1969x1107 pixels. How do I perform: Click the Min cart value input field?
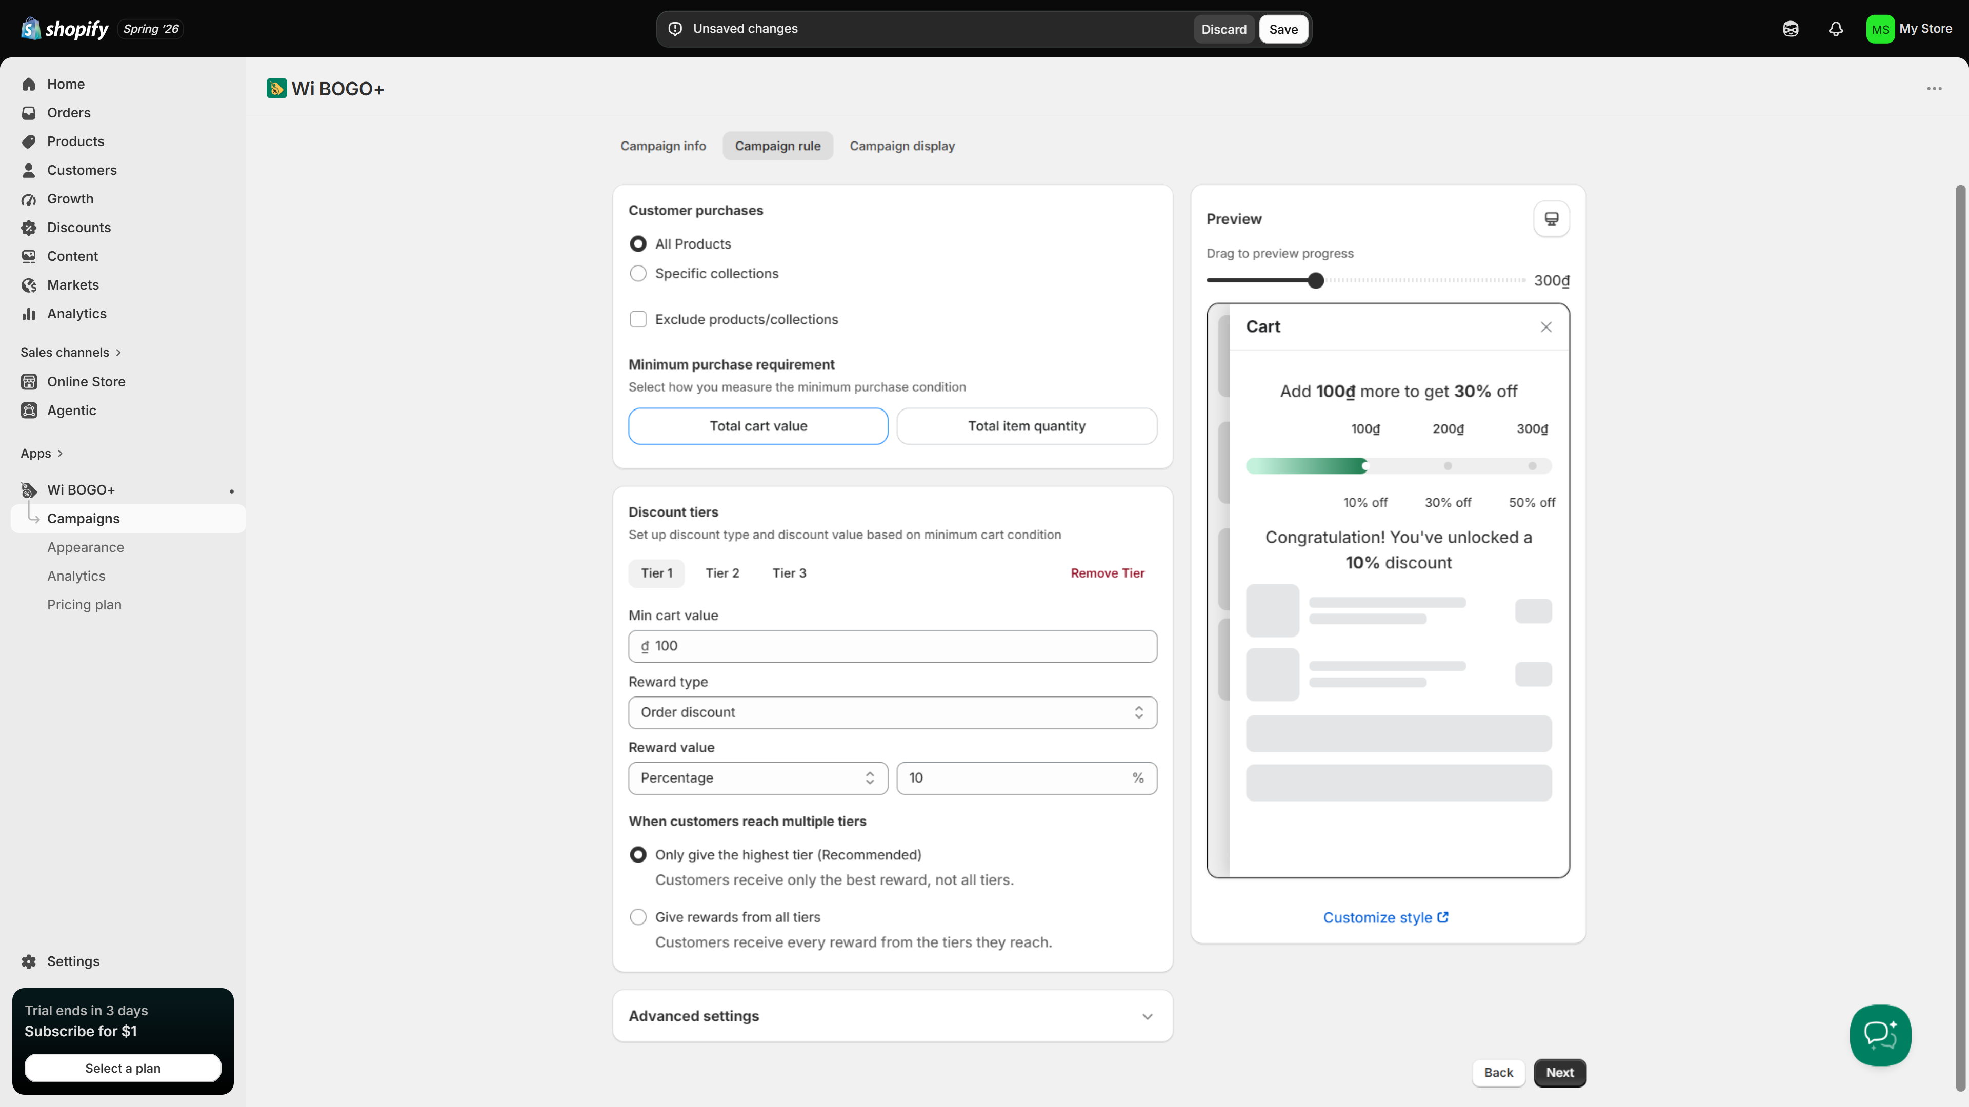pyautogui.click(x=893, y=646)
